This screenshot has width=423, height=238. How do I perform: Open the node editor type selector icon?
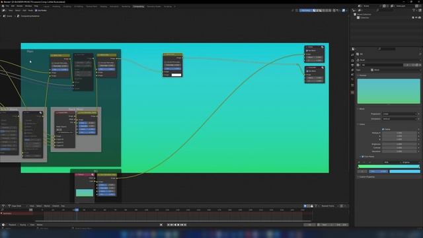tap(3, 11)
